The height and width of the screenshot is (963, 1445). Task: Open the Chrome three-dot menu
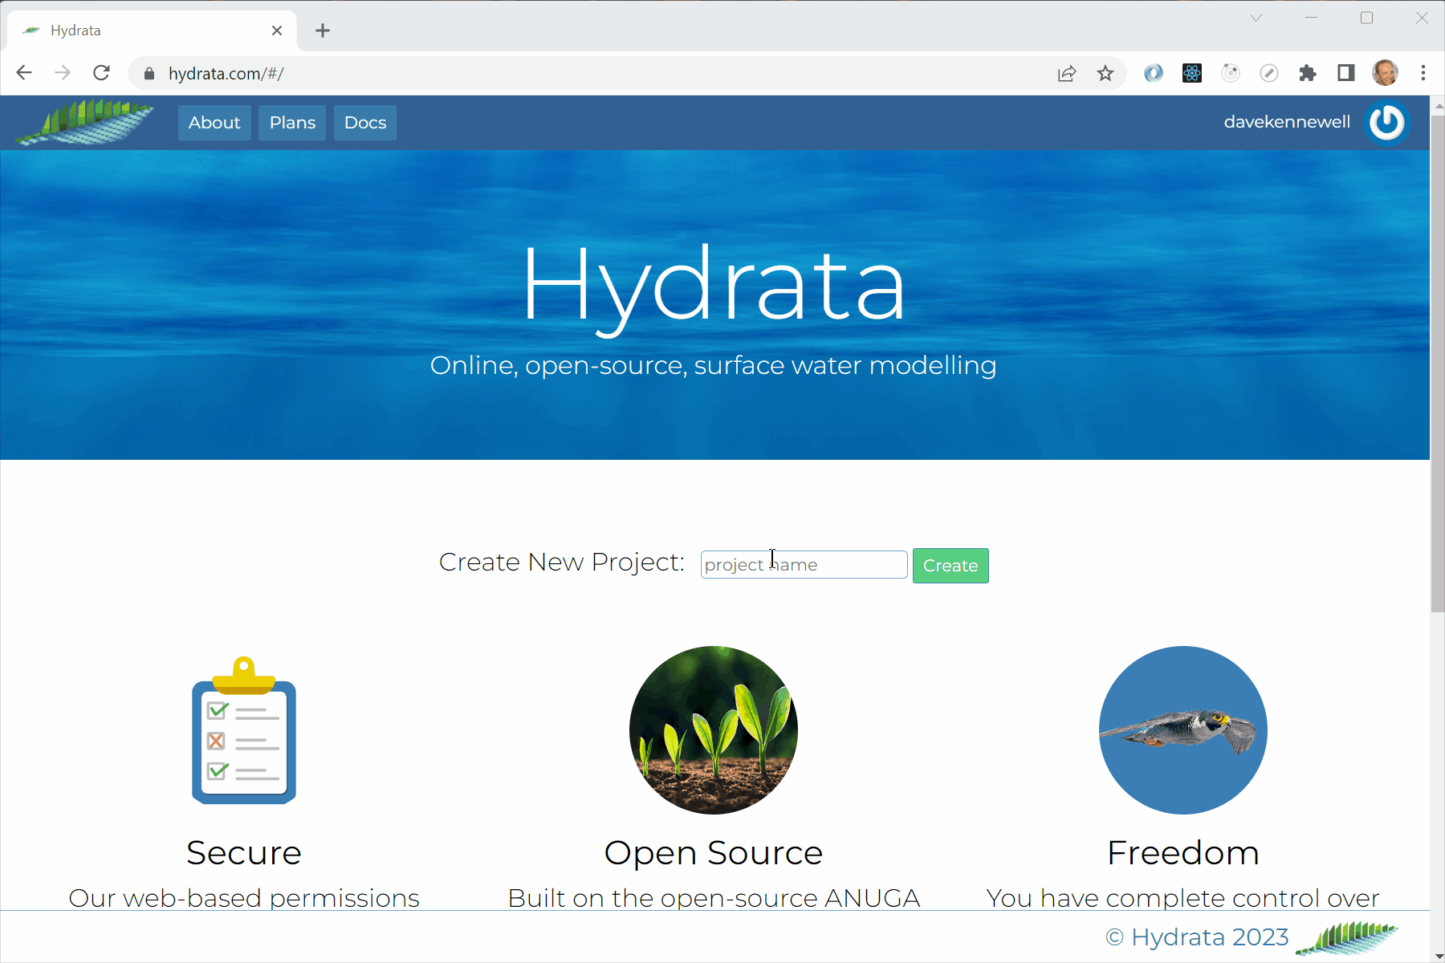[1423, 74]
